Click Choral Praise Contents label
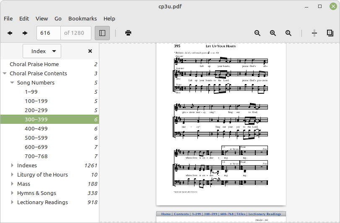340x223 pixels. [39, 73]
